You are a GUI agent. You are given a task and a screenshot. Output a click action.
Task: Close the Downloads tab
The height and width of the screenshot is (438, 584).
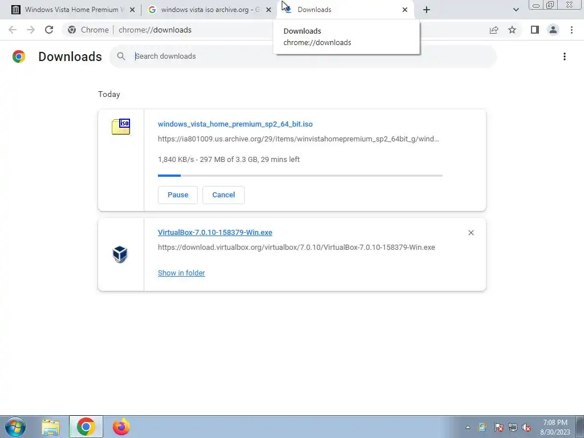405,10
